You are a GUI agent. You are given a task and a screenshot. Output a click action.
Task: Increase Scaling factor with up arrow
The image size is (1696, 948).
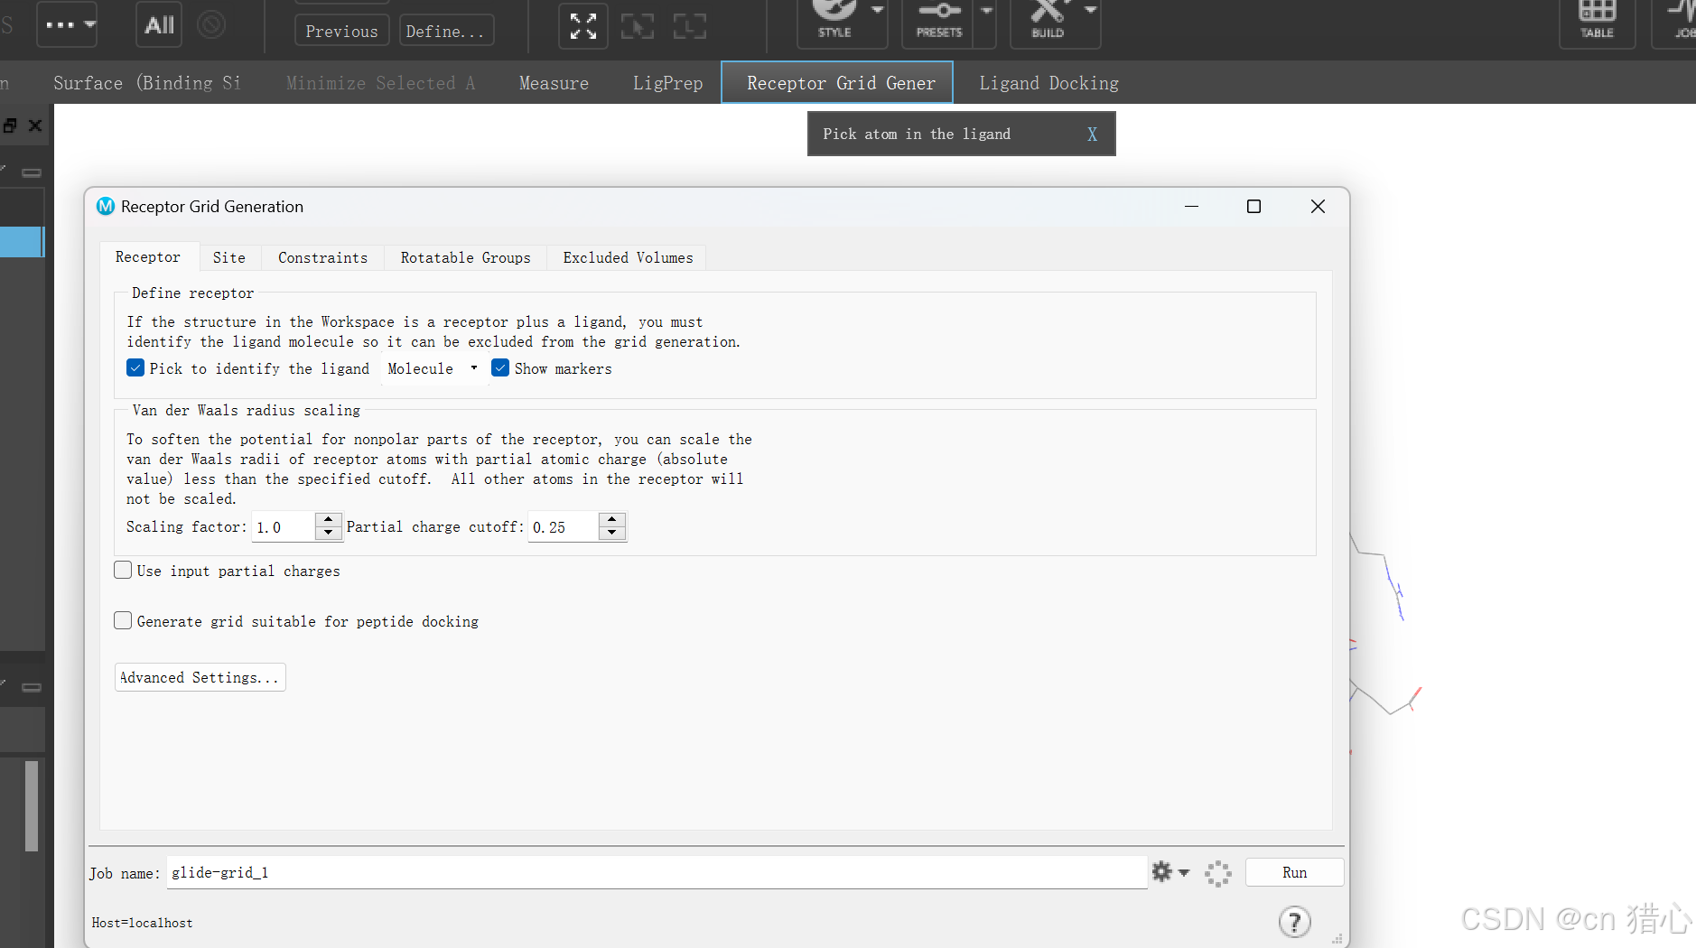pos(328,520)
